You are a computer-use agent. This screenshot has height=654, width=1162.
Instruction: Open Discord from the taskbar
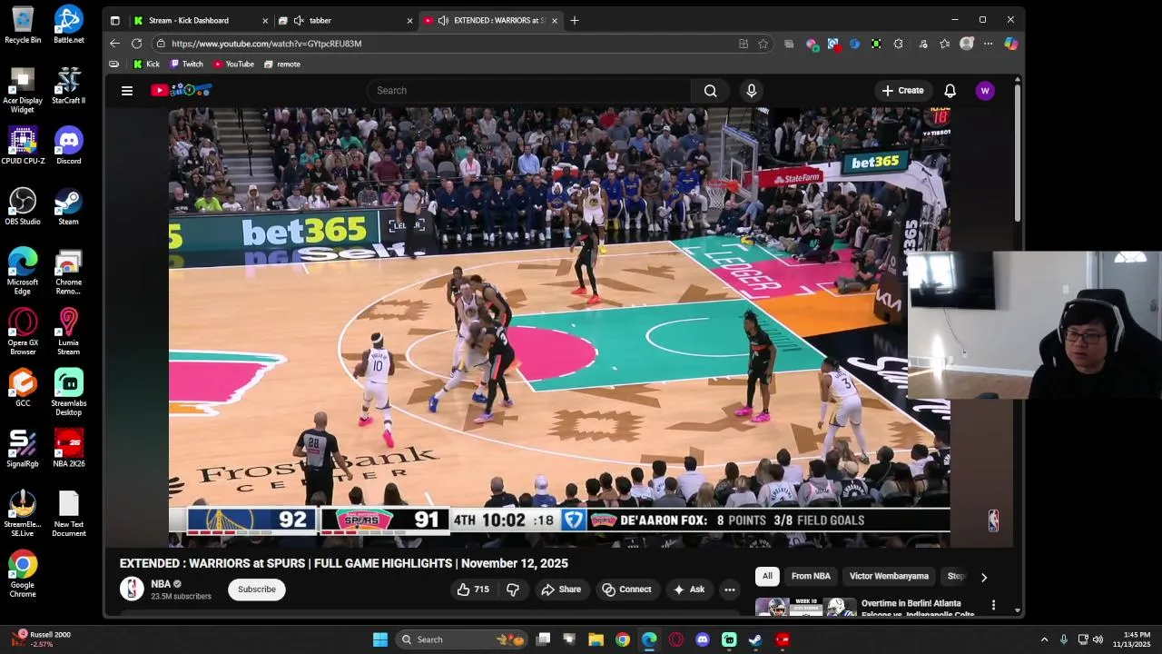pos(702,639)
